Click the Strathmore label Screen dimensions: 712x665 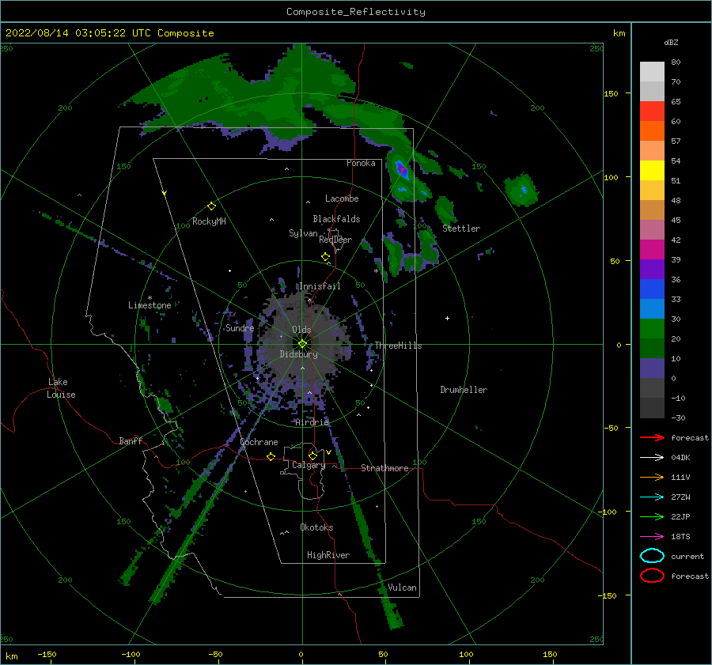tap(384, 468)
